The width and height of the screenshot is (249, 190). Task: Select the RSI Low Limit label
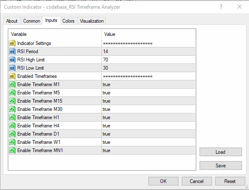(31, 68)
